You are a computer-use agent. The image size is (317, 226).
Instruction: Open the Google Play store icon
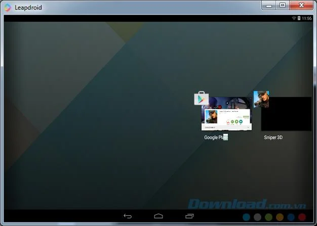202,98
